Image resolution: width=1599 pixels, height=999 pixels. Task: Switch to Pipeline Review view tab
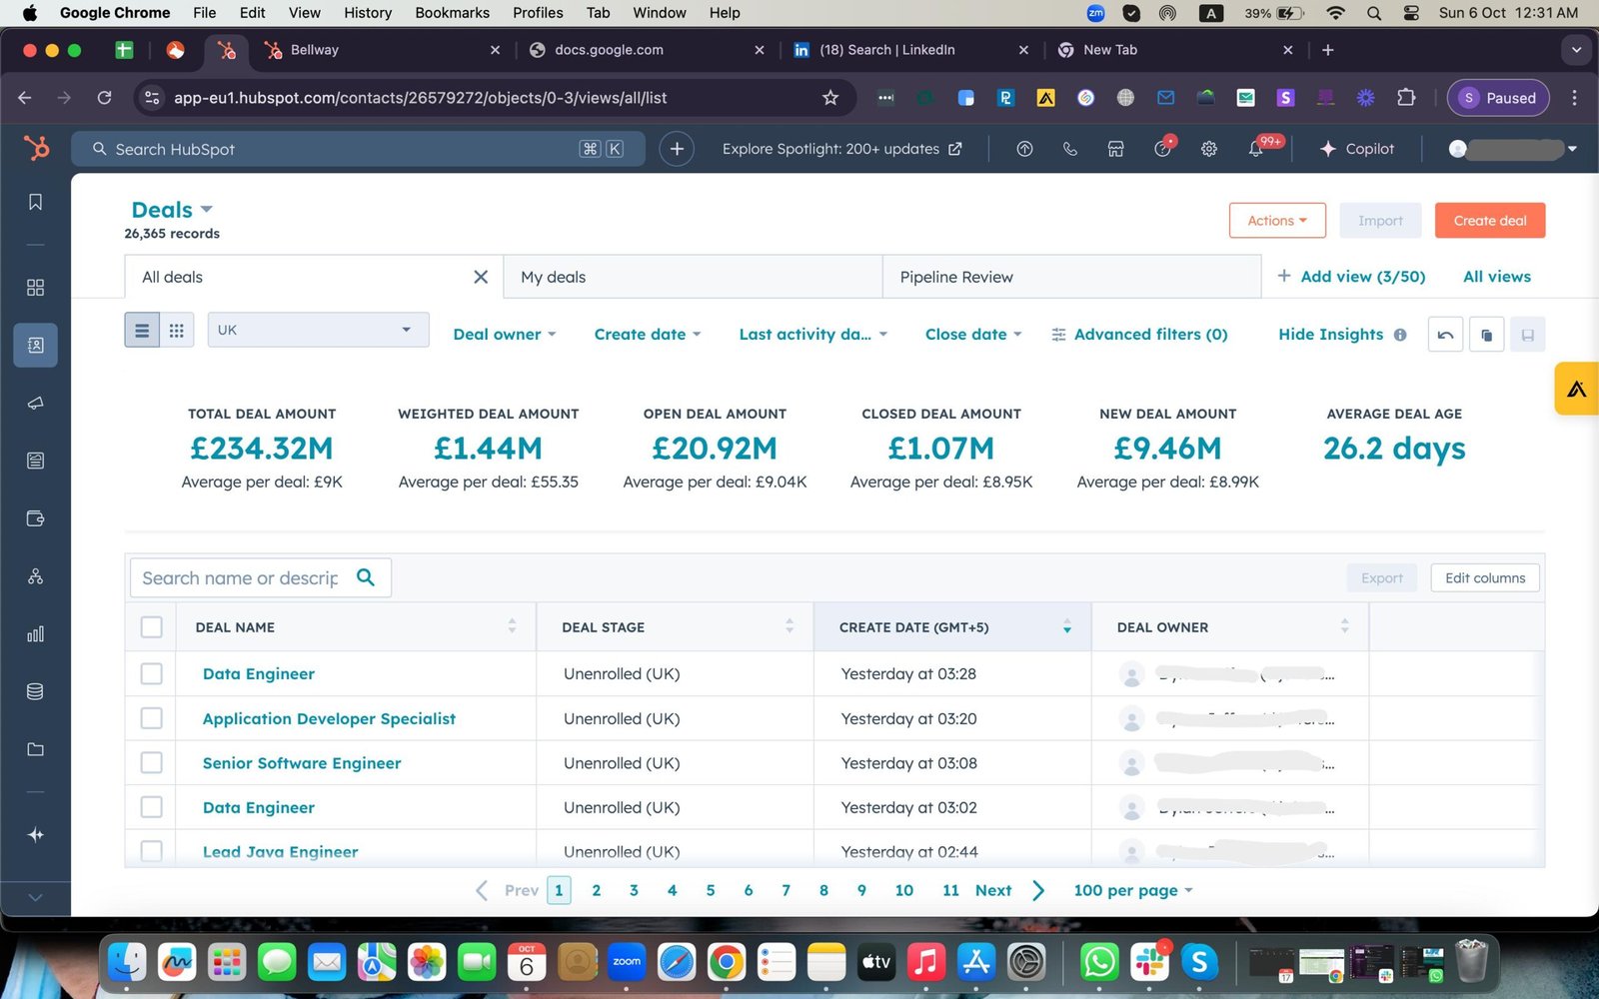1071,277
